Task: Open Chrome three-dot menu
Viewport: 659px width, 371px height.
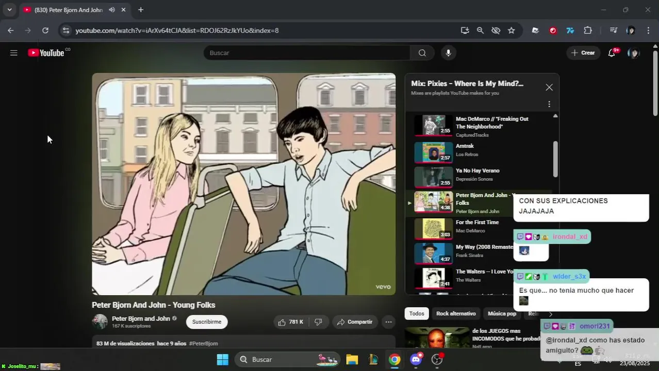Action: click(x=648, y=30)
